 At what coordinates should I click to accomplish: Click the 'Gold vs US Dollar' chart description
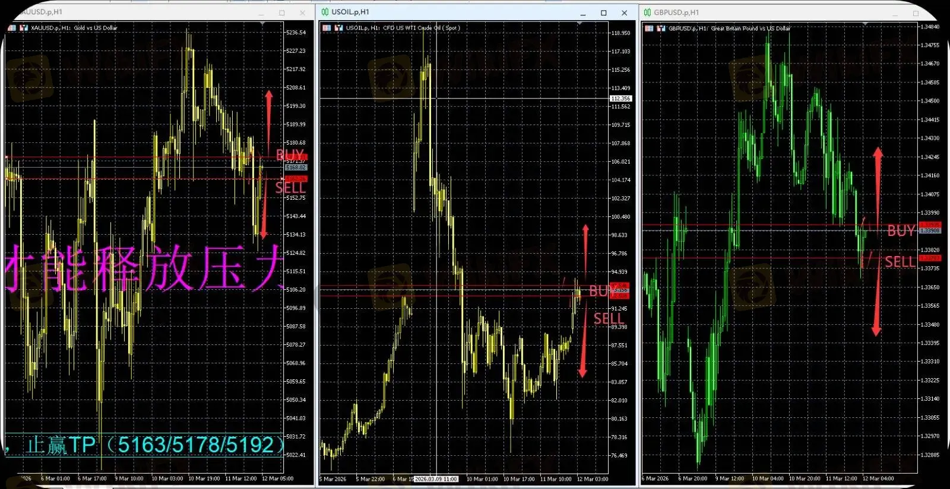coord(96,28)
